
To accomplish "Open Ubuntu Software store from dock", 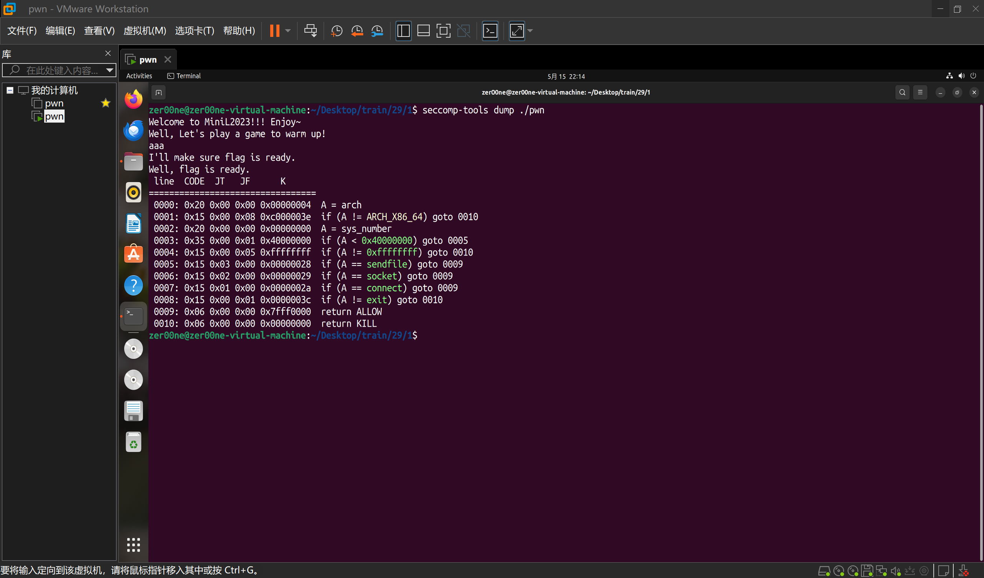I will [x=133, y=254].
